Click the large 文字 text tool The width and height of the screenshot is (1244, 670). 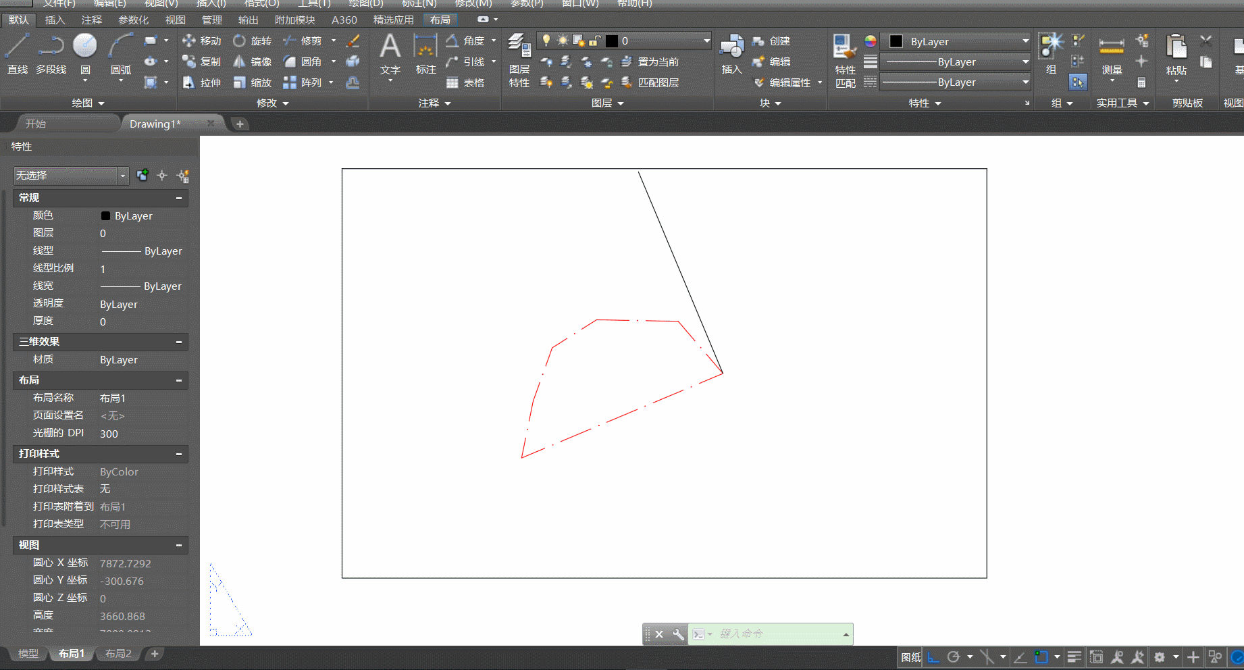coord(390,53)
